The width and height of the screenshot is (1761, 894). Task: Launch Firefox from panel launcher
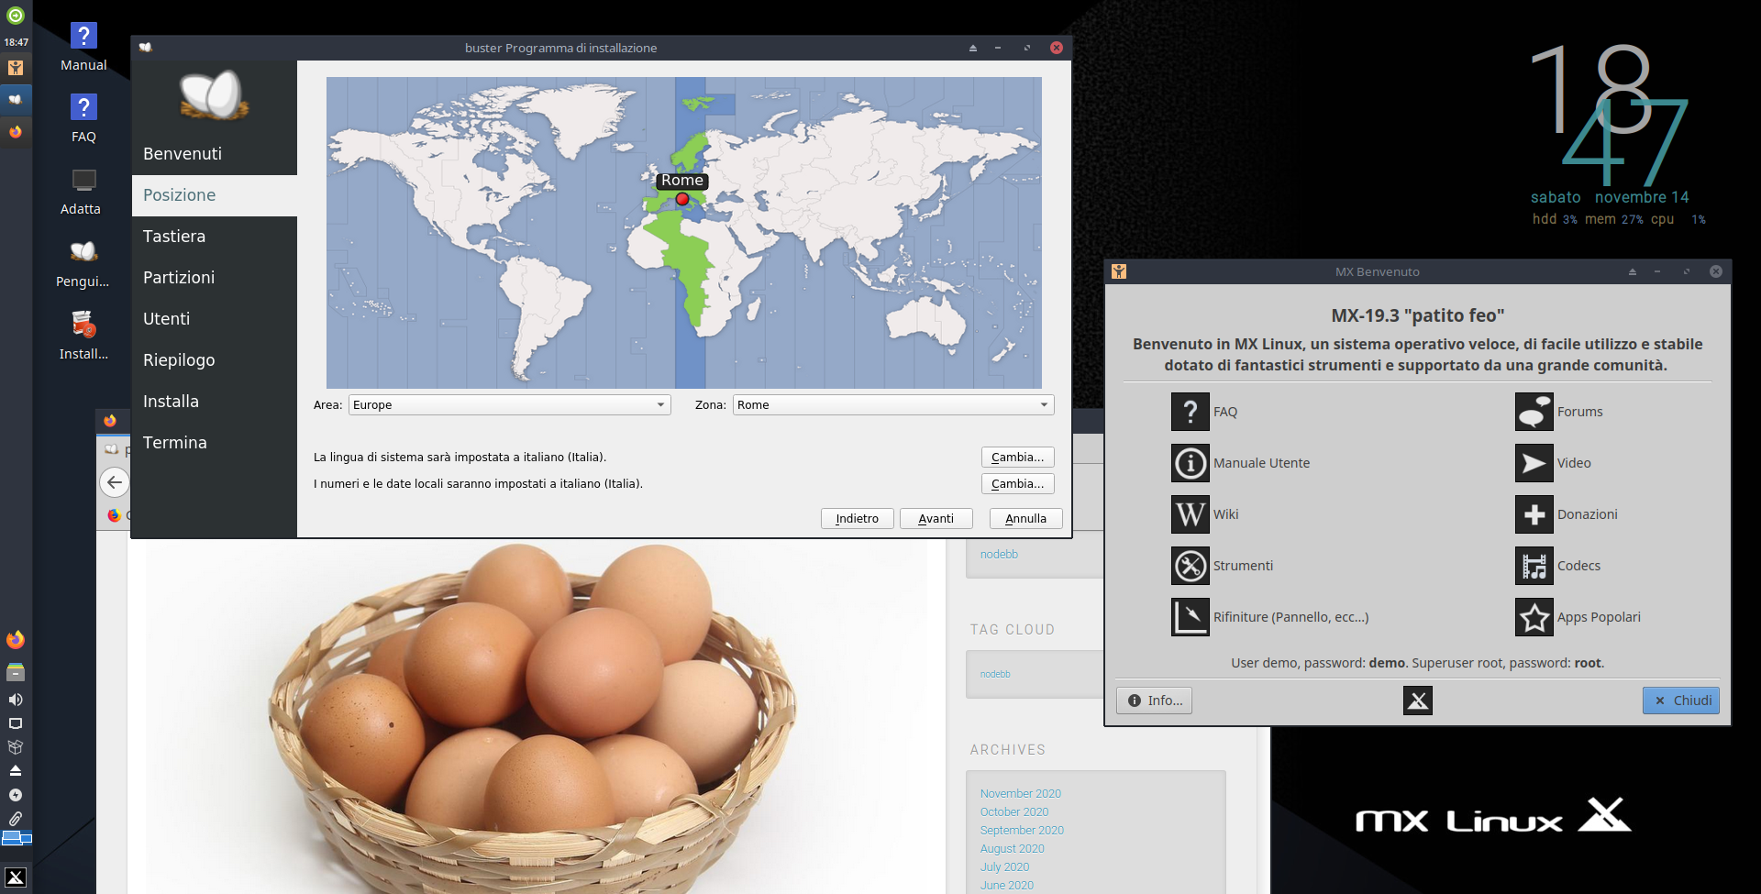point(16,639)
